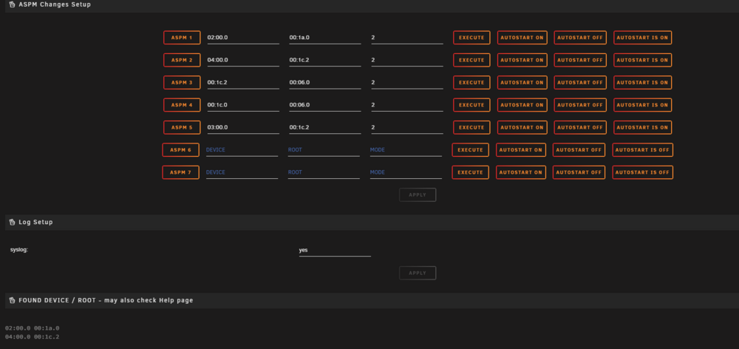Edit ASPM 3 root field 00:06.0
739x349 pixels.
tap(325, 83)
